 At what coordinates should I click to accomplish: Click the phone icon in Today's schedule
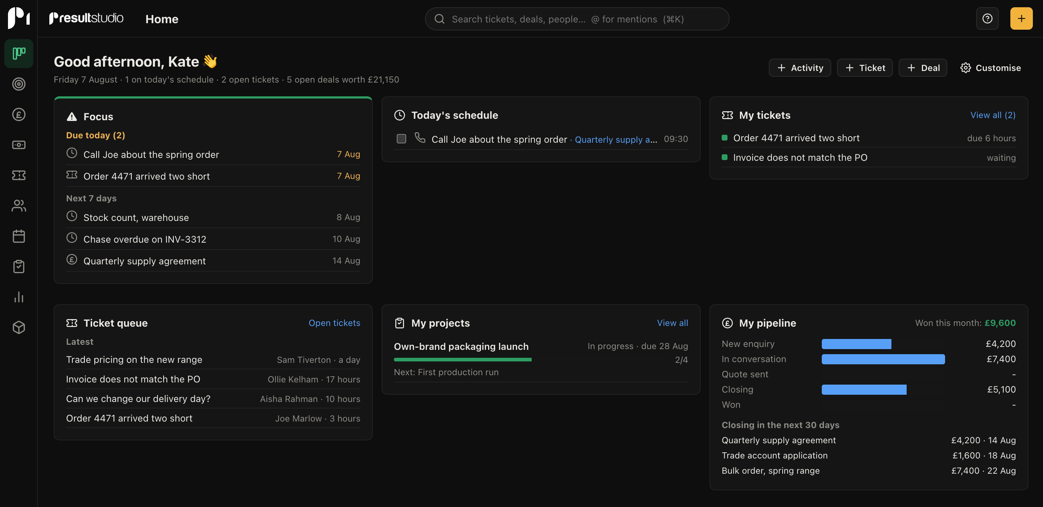tap(420, 138)
